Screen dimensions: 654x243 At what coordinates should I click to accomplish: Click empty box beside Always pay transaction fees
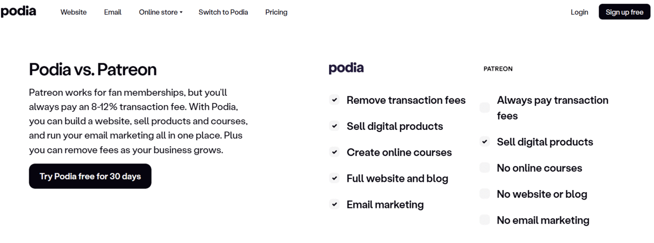[x=485, y=107]
